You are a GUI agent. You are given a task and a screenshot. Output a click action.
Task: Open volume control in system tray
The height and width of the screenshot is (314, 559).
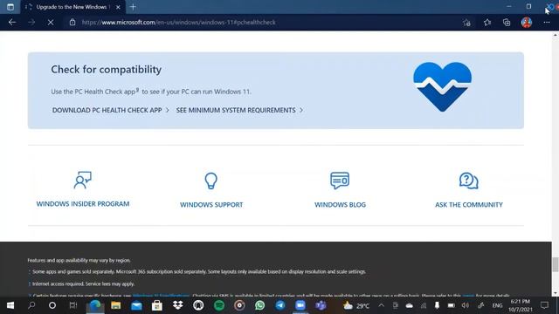[x=466, y=305]
